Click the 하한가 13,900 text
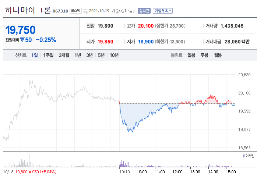 tap(170, 42)
